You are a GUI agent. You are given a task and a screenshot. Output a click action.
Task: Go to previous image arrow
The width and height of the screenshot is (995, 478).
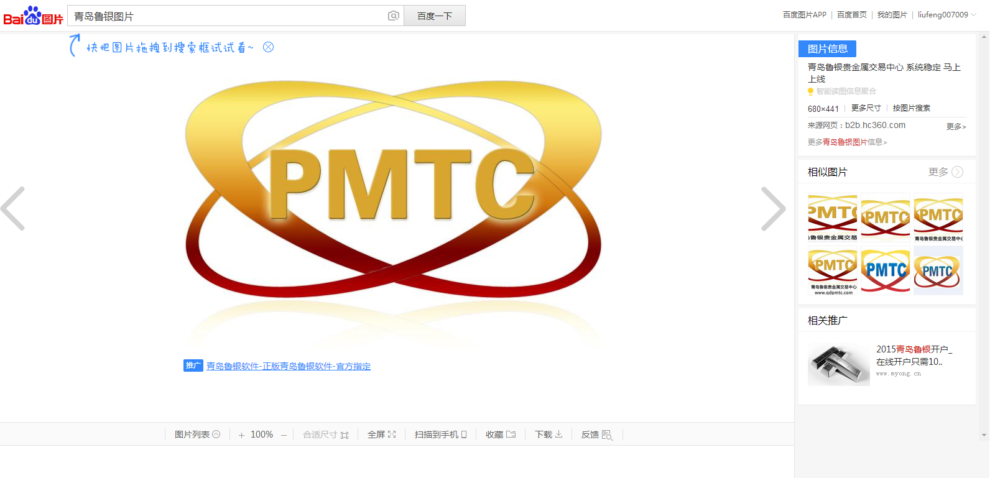click(x=13, y=209)
